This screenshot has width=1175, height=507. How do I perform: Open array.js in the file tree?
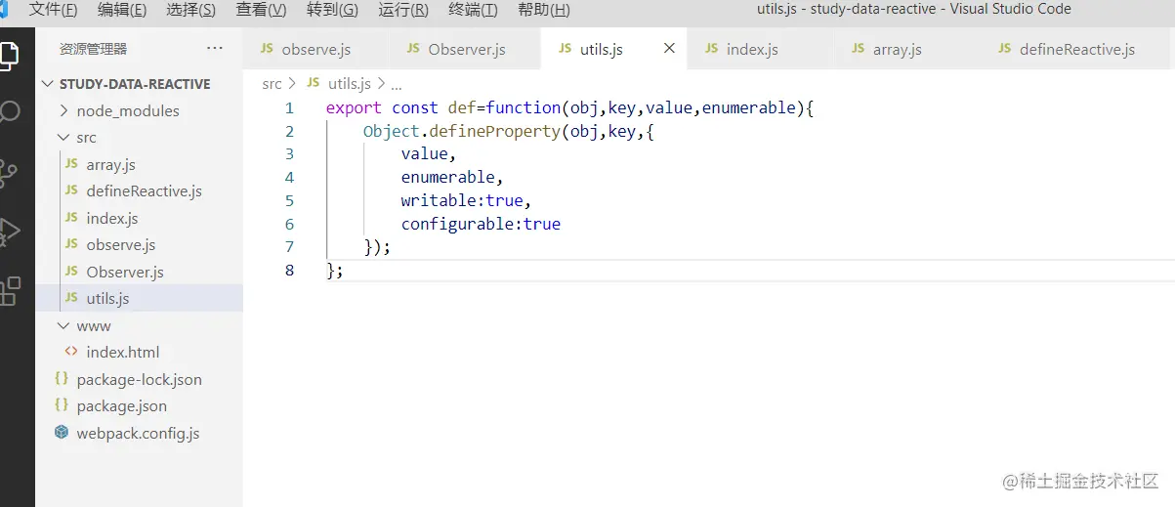coord(139,165)
